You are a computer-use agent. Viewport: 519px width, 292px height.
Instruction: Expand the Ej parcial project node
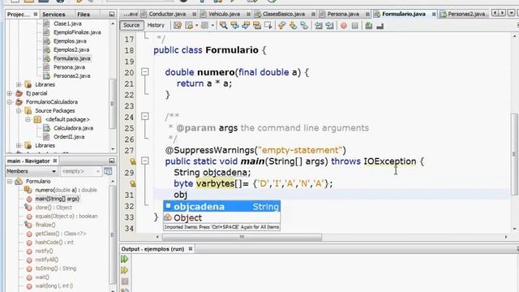[x=10, y=93]
